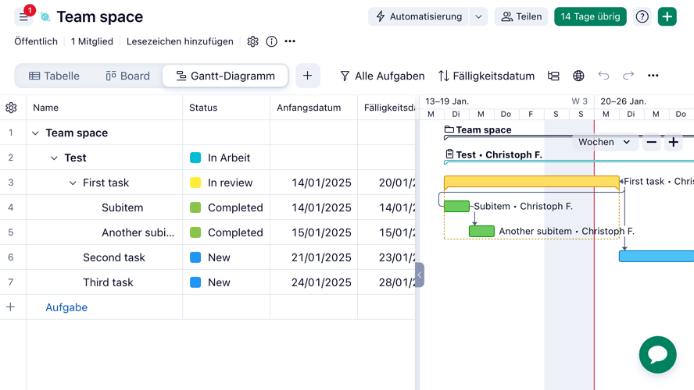Click the Aufgabe add task link

[66, 307]
